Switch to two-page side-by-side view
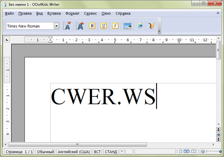Viewport: 224px width, 157px height. click(187, 151)
